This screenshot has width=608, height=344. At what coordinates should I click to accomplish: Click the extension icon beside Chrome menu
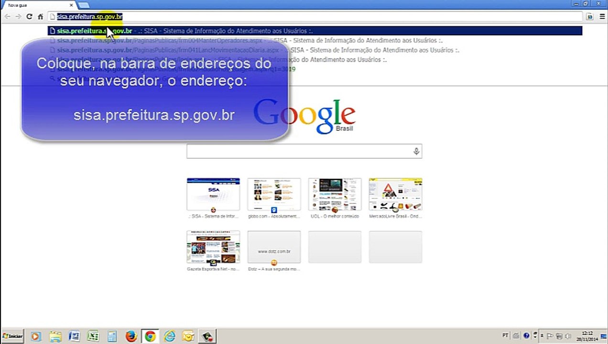coord(590,16)
